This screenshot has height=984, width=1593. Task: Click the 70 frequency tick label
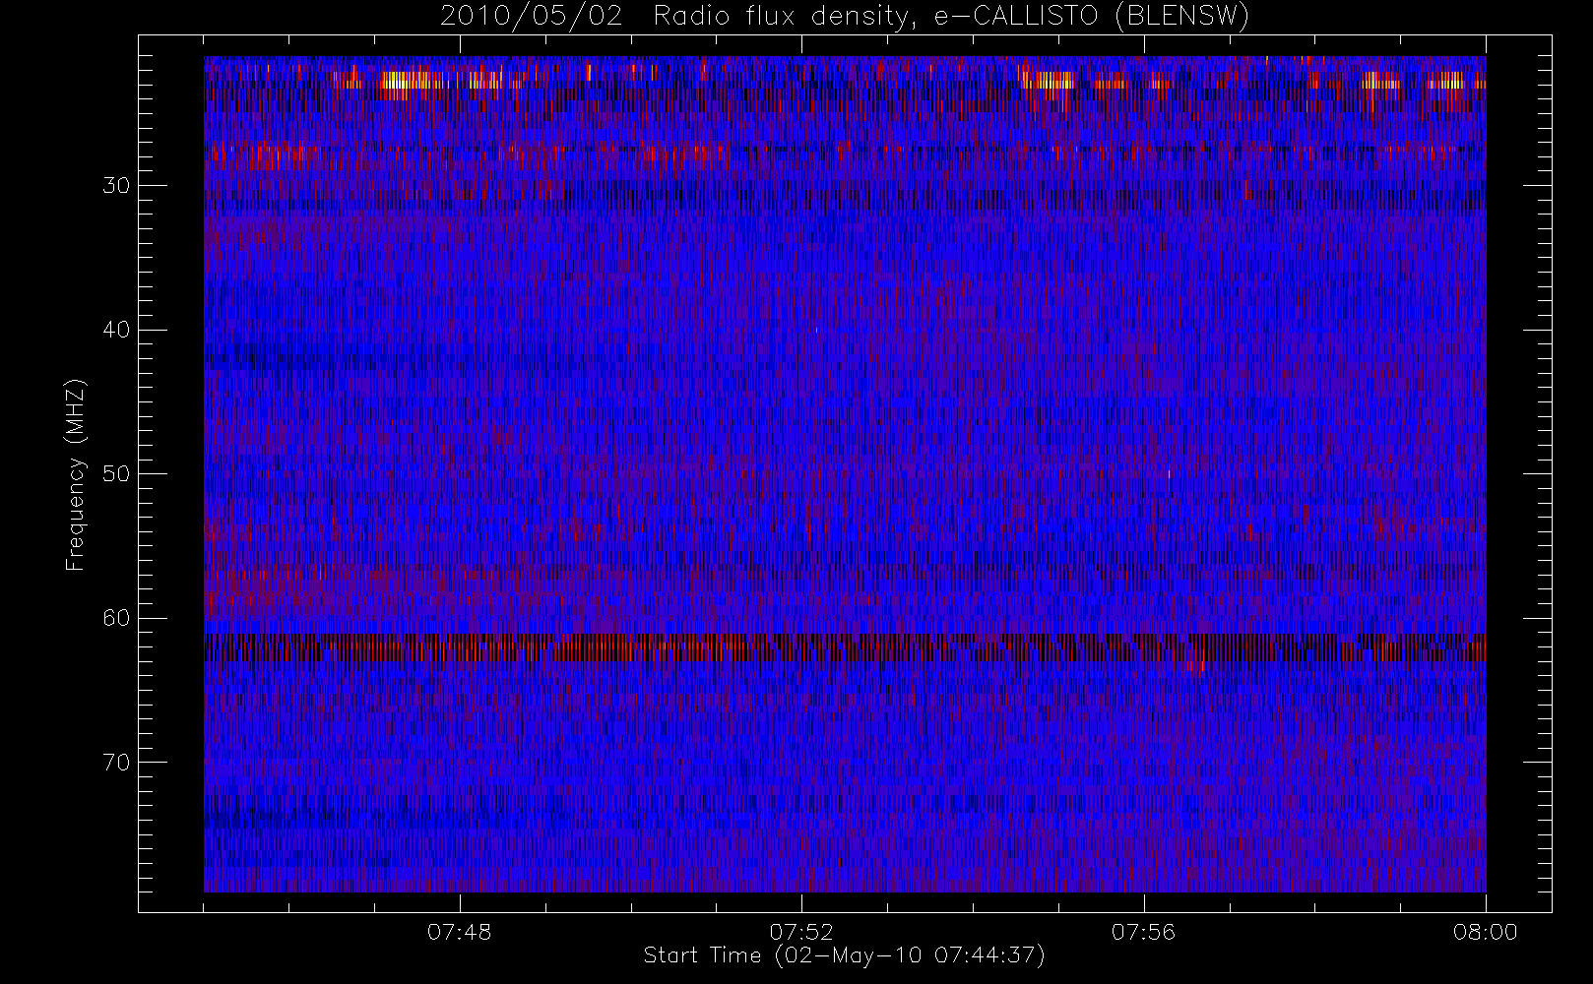(116, 763)
